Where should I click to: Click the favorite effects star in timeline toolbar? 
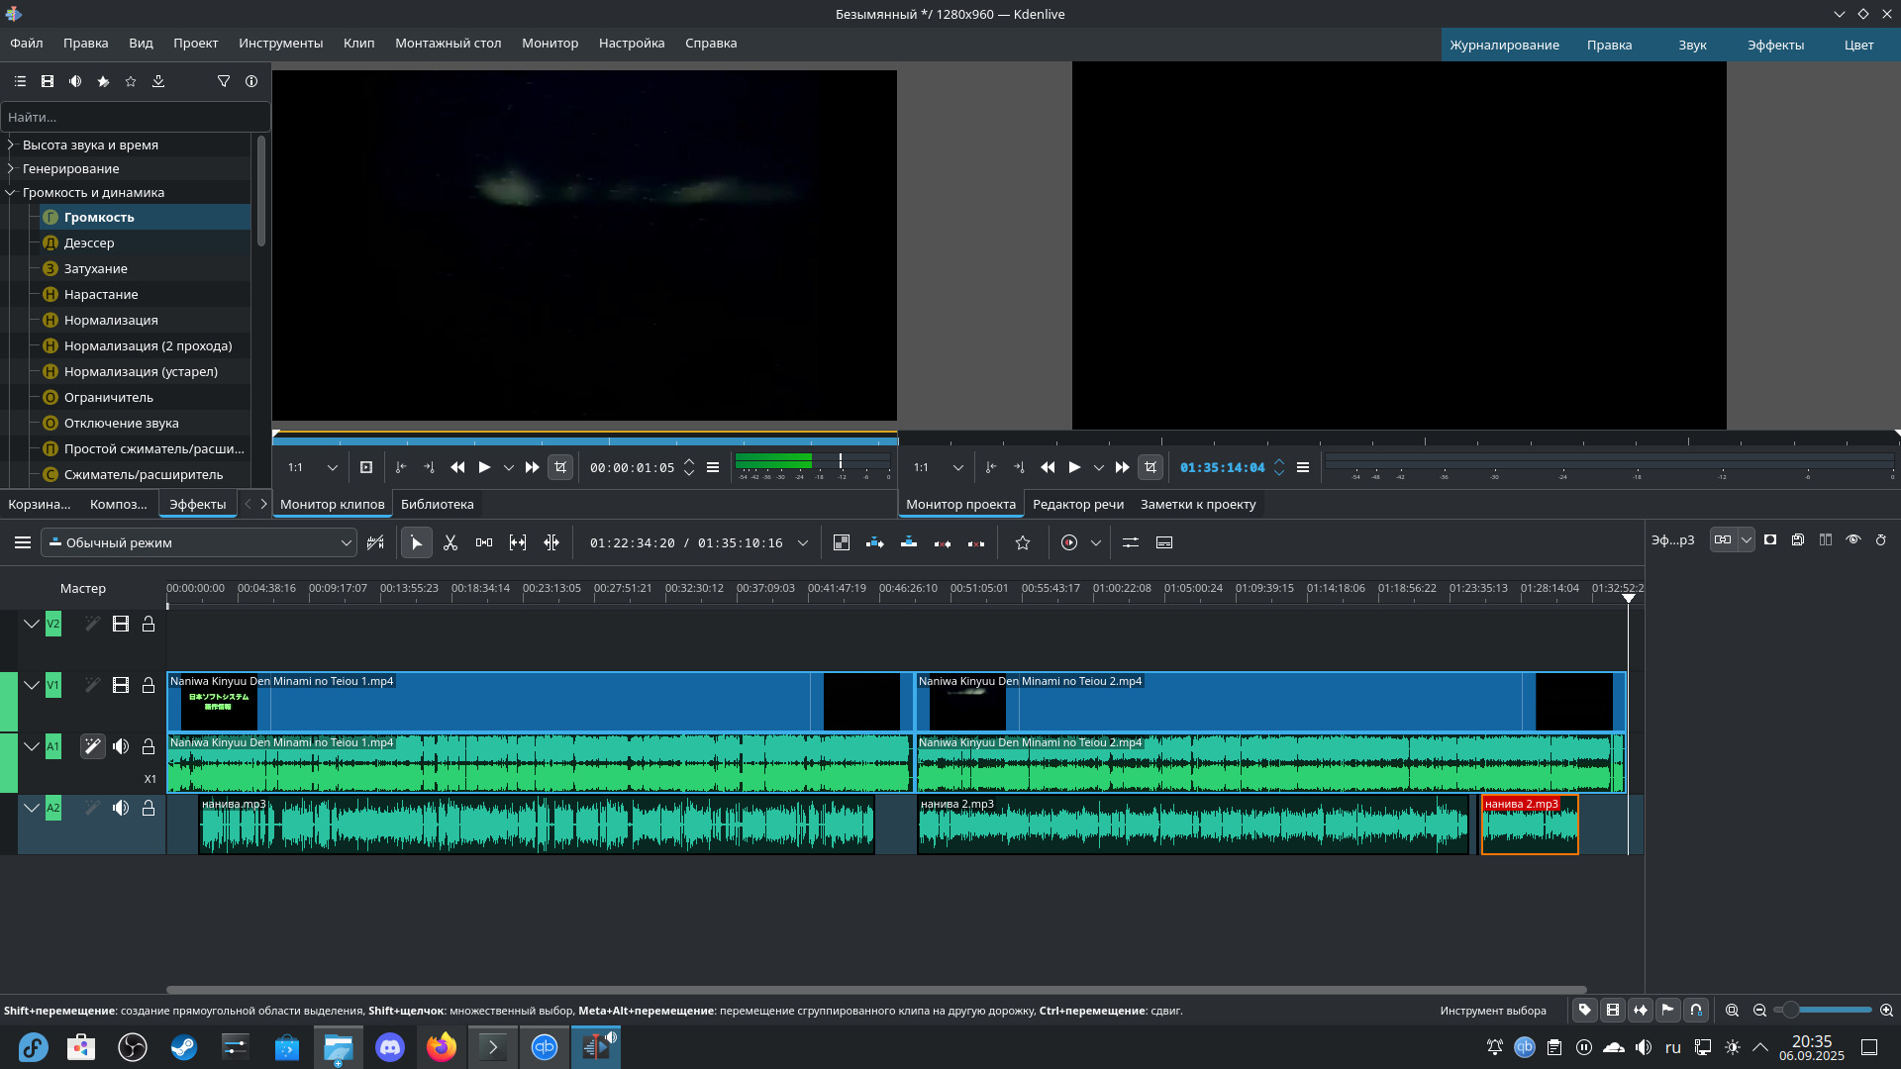pos(1023,542)
